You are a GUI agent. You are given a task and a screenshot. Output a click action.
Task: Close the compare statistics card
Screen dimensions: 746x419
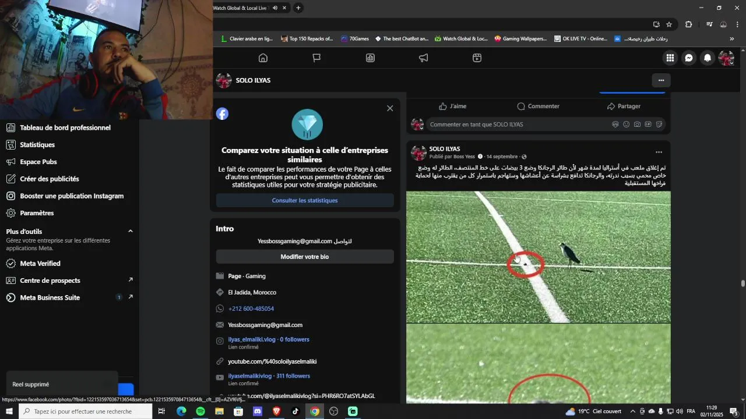pos(390,108)
